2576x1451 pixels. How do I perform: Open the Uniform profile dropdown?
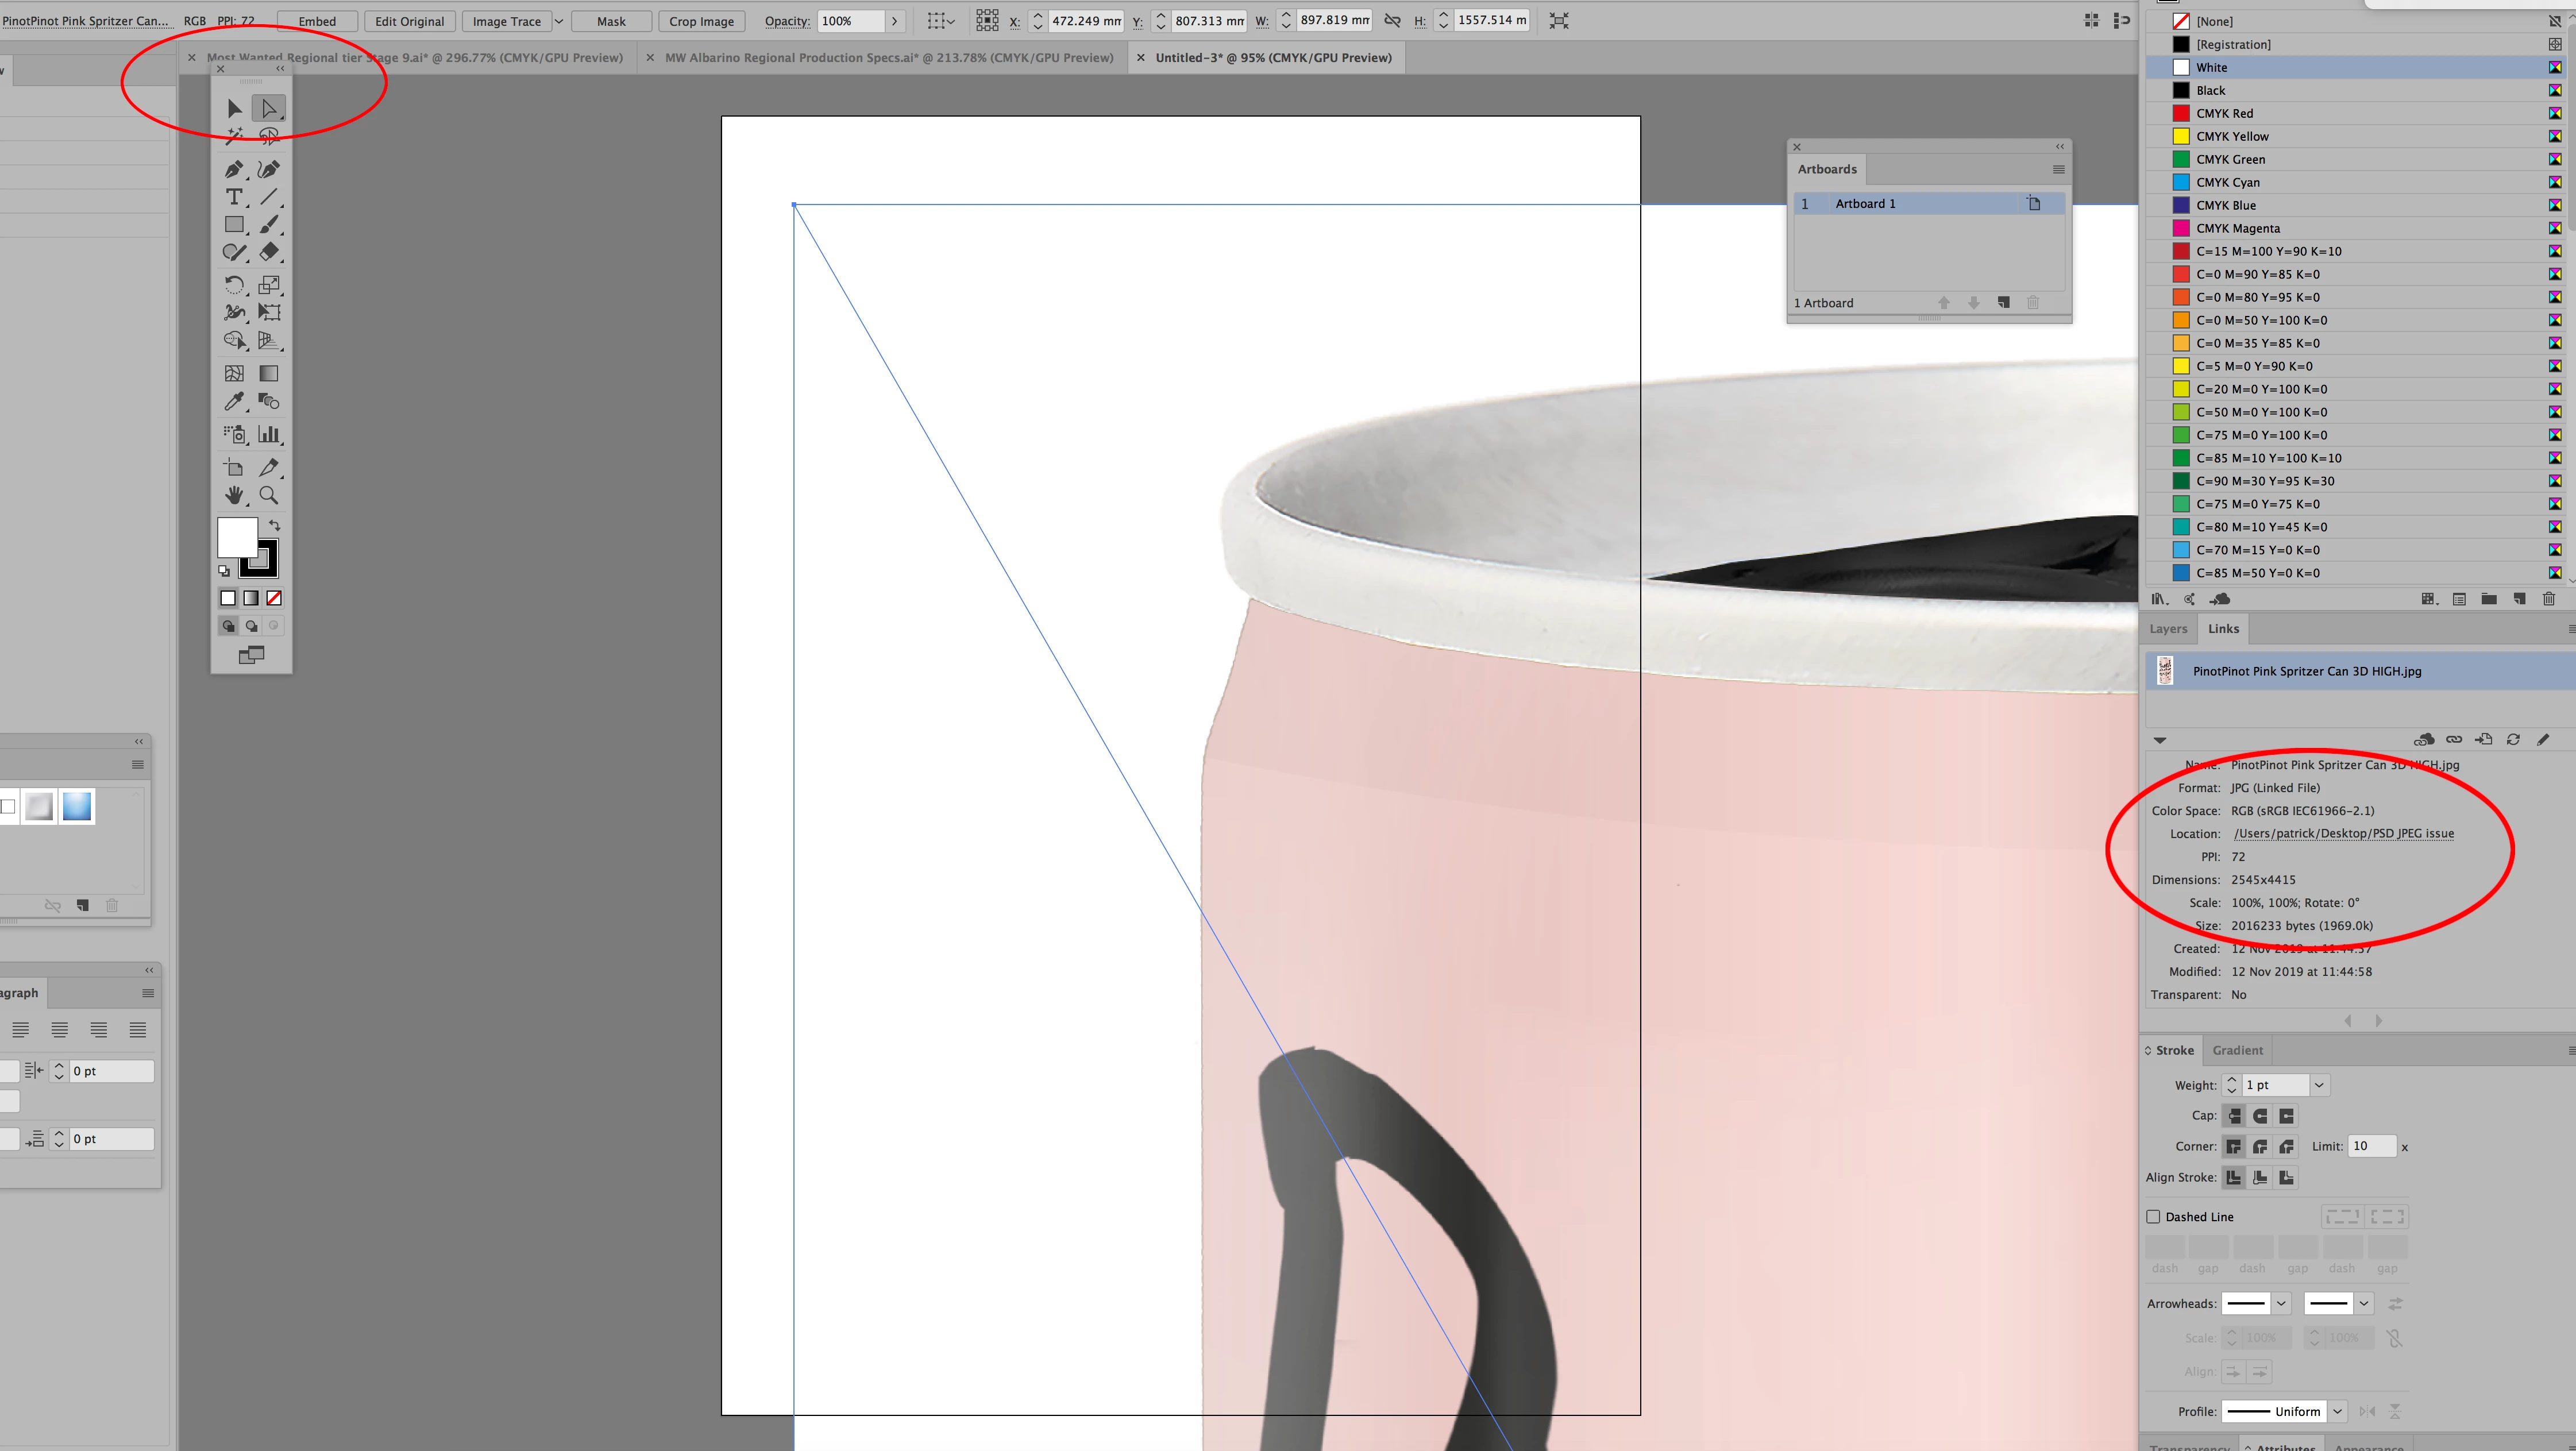point(2337,1412)
